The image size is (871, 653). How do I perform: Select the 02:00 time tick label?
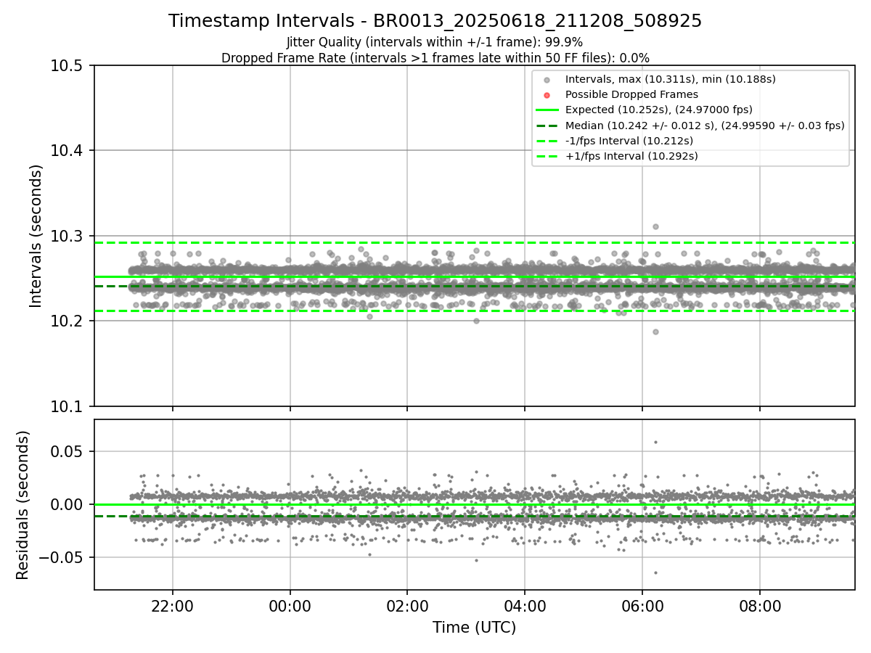(407, 606)
